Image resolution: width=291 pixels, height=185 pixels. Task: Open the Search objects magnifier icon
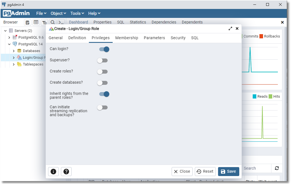[x=53, y=22]
